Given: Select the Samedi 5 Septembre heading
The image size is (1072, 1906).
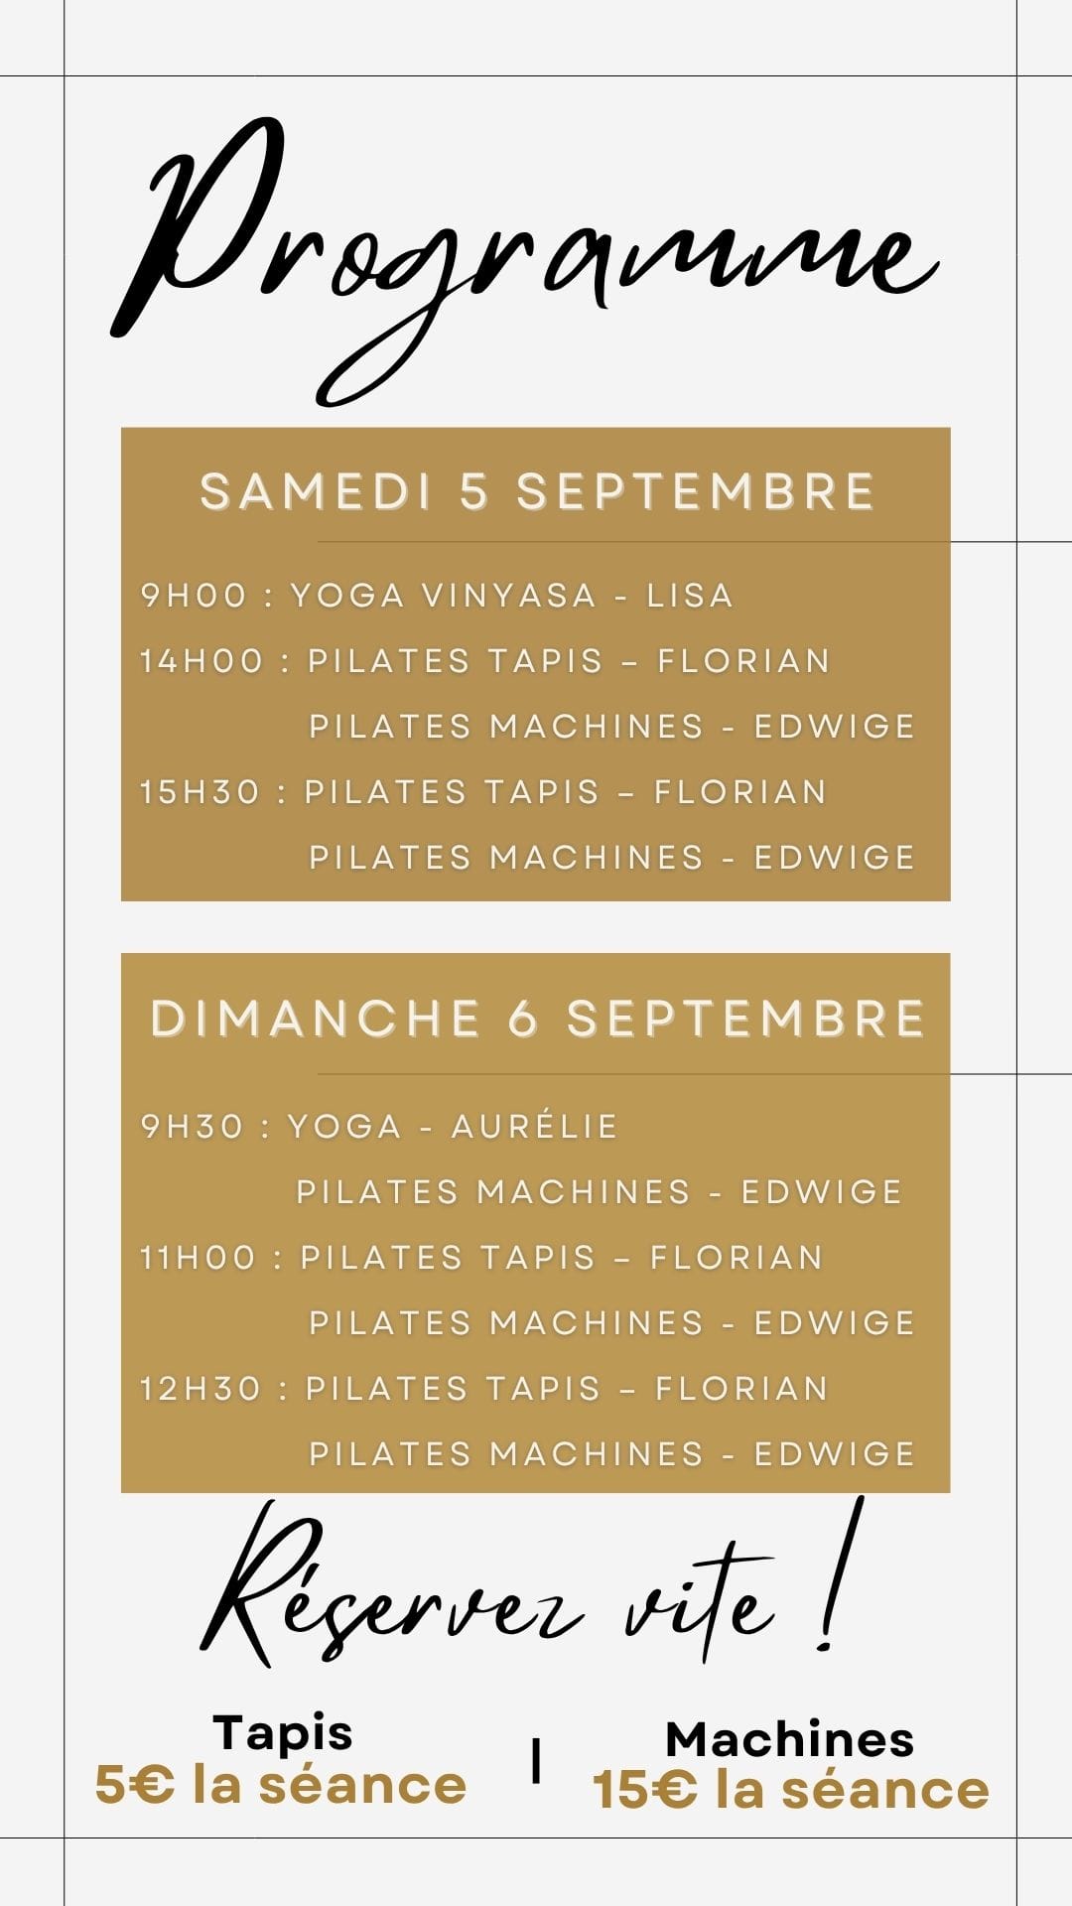Looking at the screenshot, I should click(538, 491).
